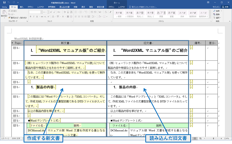Image resolution: width=232 pixels, height=144 pixels.
Task: Apply subscript formatting
Action: [45, 16]
